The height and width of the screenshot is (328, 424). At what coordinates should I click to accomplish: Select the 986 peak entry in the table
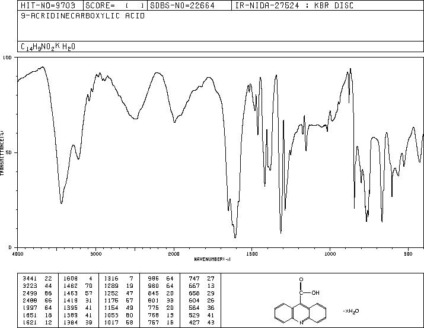[x=161, y=279]
